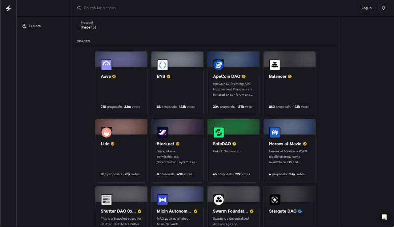The image size is (394, 227).
Task: Open the Shutter DAO 0x... title
Action: [118, 211]
